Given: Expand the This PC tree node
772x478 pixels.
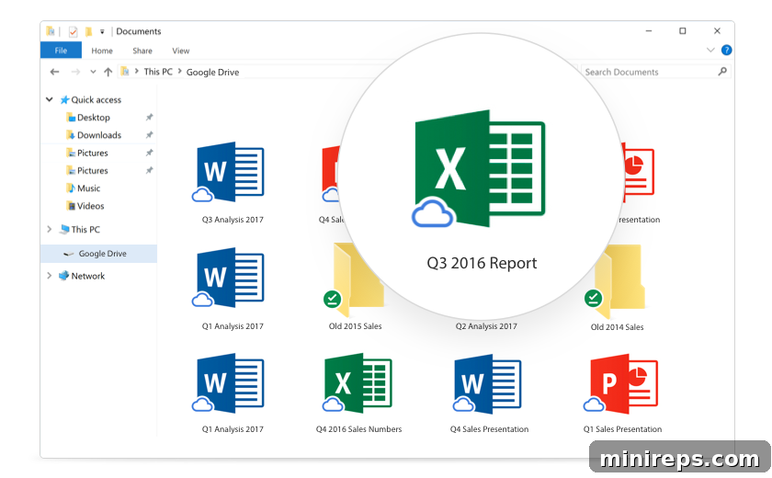Looking at the screenshot, I should coord(50,229).
